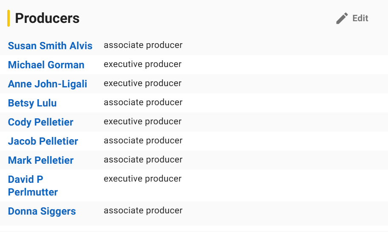This screenshot has height=232, width=388.
Task: Click Cody Pelletier's executive producer role text
Action: (142, 121)
